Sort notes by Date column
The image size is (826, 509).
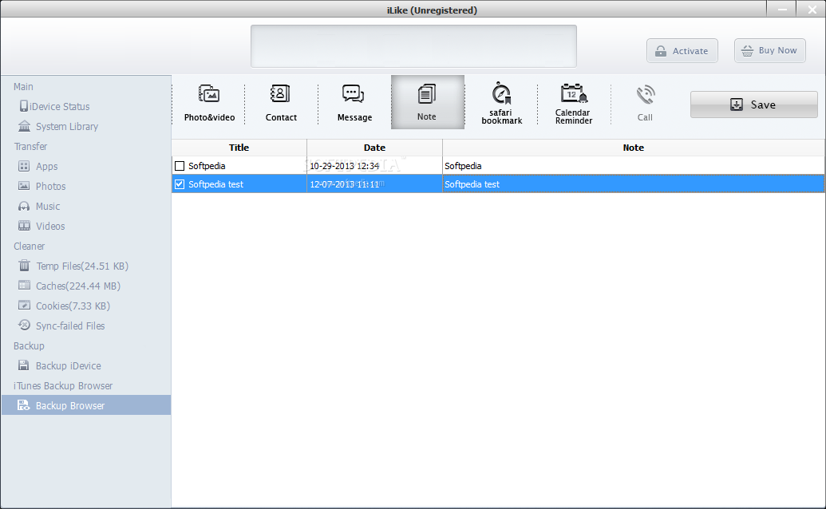click(x=374, y=148)
